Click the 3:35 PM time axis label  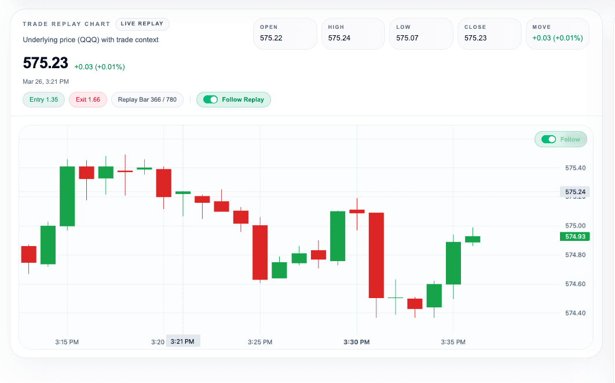point(453,342)
